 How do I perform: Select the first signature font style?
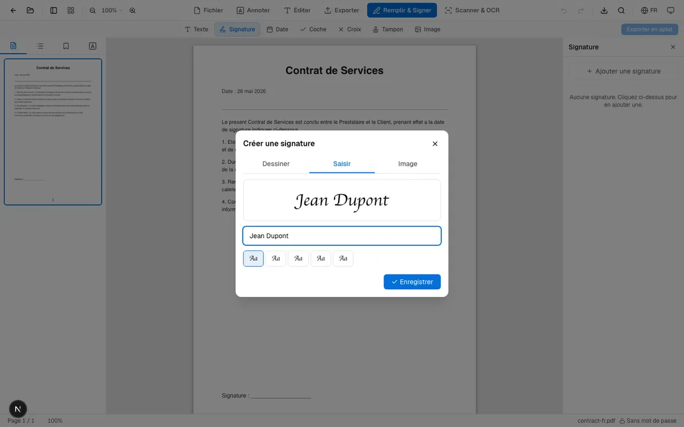tap(254, 258)
